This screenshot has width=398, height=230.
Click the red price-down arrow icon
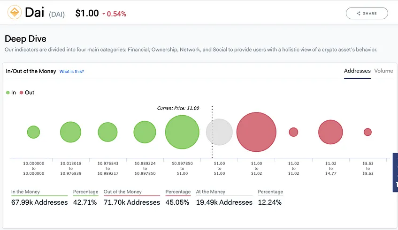(104, 14)
